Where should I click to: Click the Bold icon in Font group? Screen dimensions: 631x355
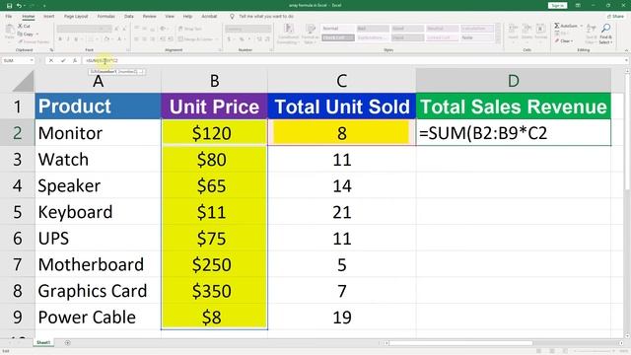[x=60, y=39]
